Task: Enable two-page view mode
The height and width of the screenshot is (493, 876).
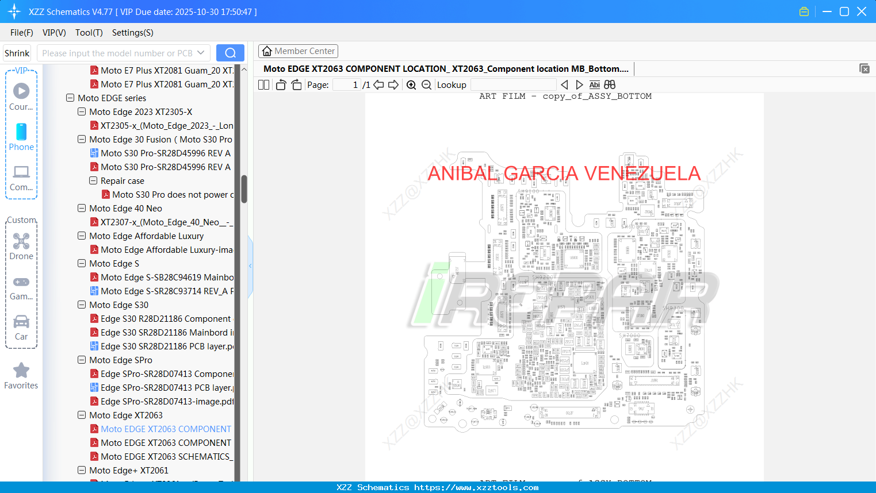Action: pyautogui.click(x=263, y=84)
